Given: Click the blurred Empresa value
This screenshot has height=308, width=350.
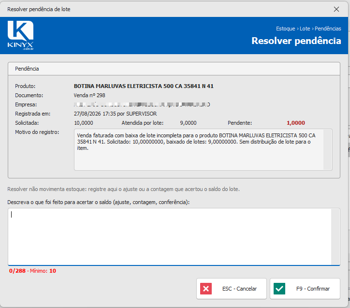Looking at the screenshot, I should (x=142, y=104).
